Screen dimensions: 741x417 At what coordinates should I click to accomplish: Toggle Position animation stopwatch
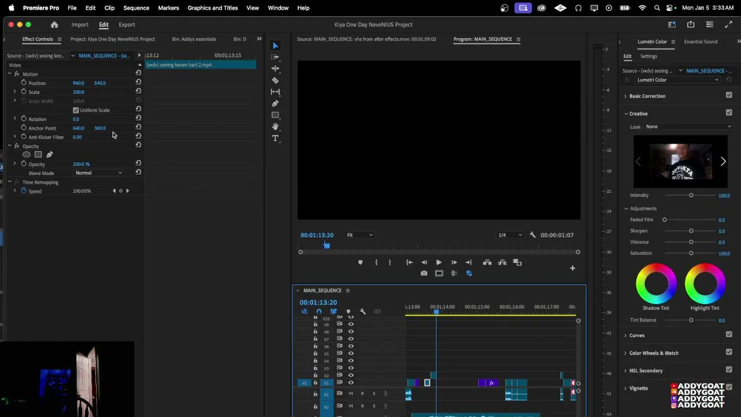point(24,83)
